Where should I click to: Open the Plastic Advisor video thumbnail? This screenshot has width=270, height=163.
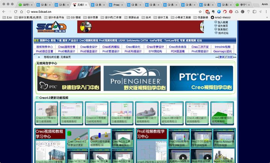224,138
